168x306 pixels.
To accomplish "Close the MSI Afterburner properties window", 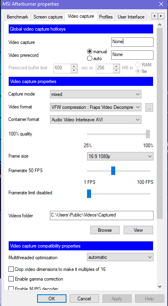I will tap(161, 4).
